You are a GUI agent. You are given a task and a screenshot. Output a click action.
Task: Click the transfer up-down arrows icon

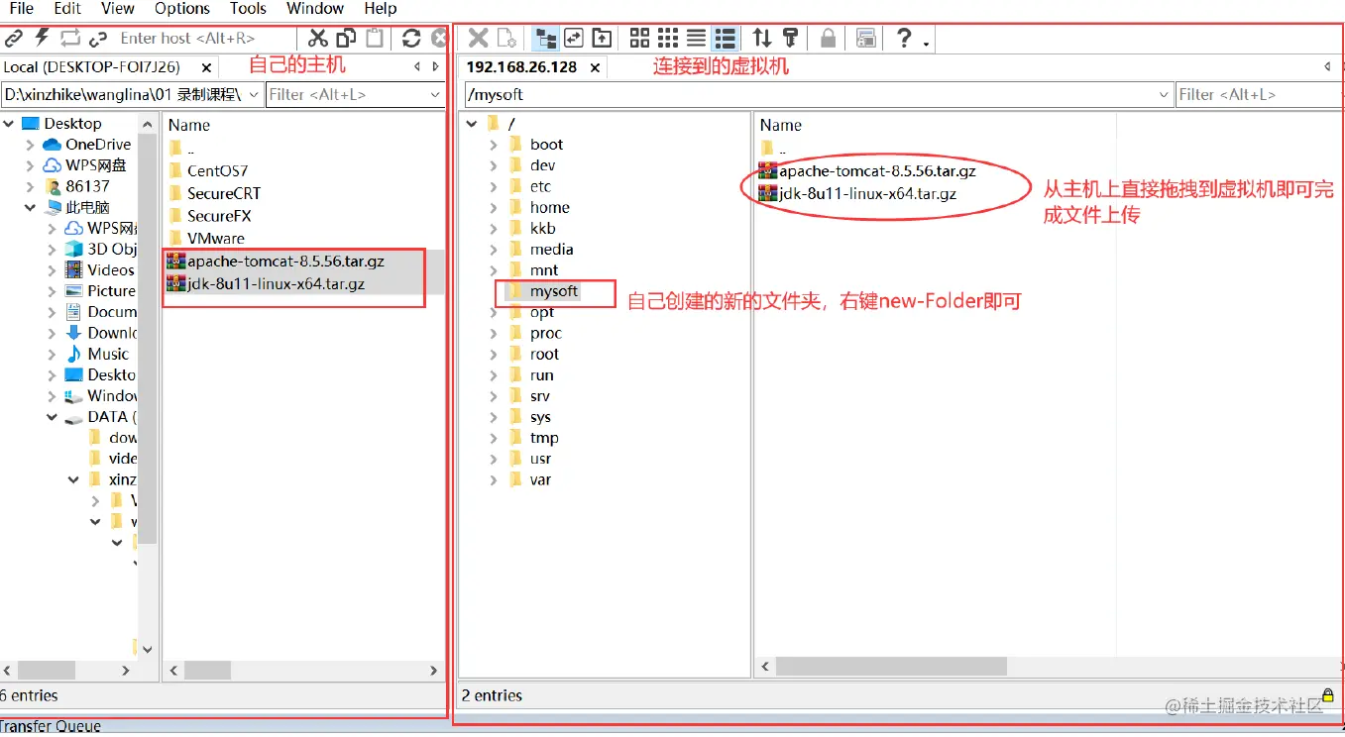[761, 38]
